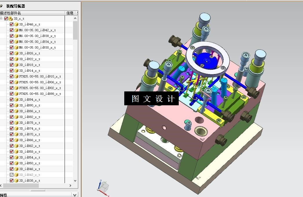Click part icon of M6.00-35.00_id930_x_t
Image resolution: width=303 pixels, height=197 pixels.
click(16, 47)
